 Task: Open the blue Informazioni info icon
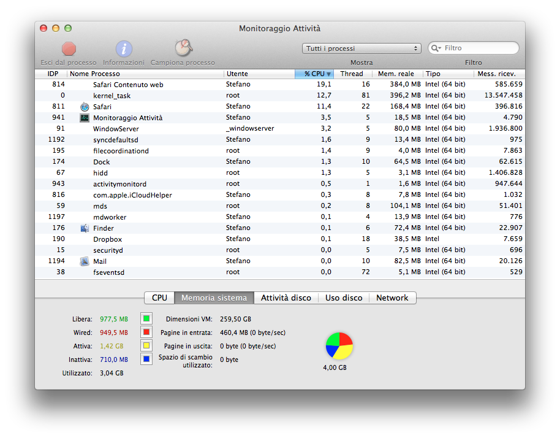[x=124, y=48]
